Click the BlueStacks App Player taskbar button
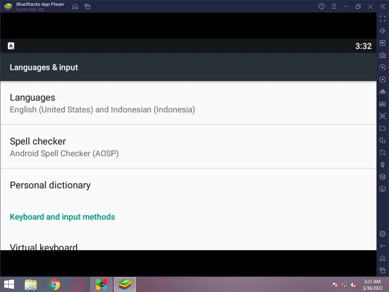Viewport: 389px width, 292px height. click(125, 284)
